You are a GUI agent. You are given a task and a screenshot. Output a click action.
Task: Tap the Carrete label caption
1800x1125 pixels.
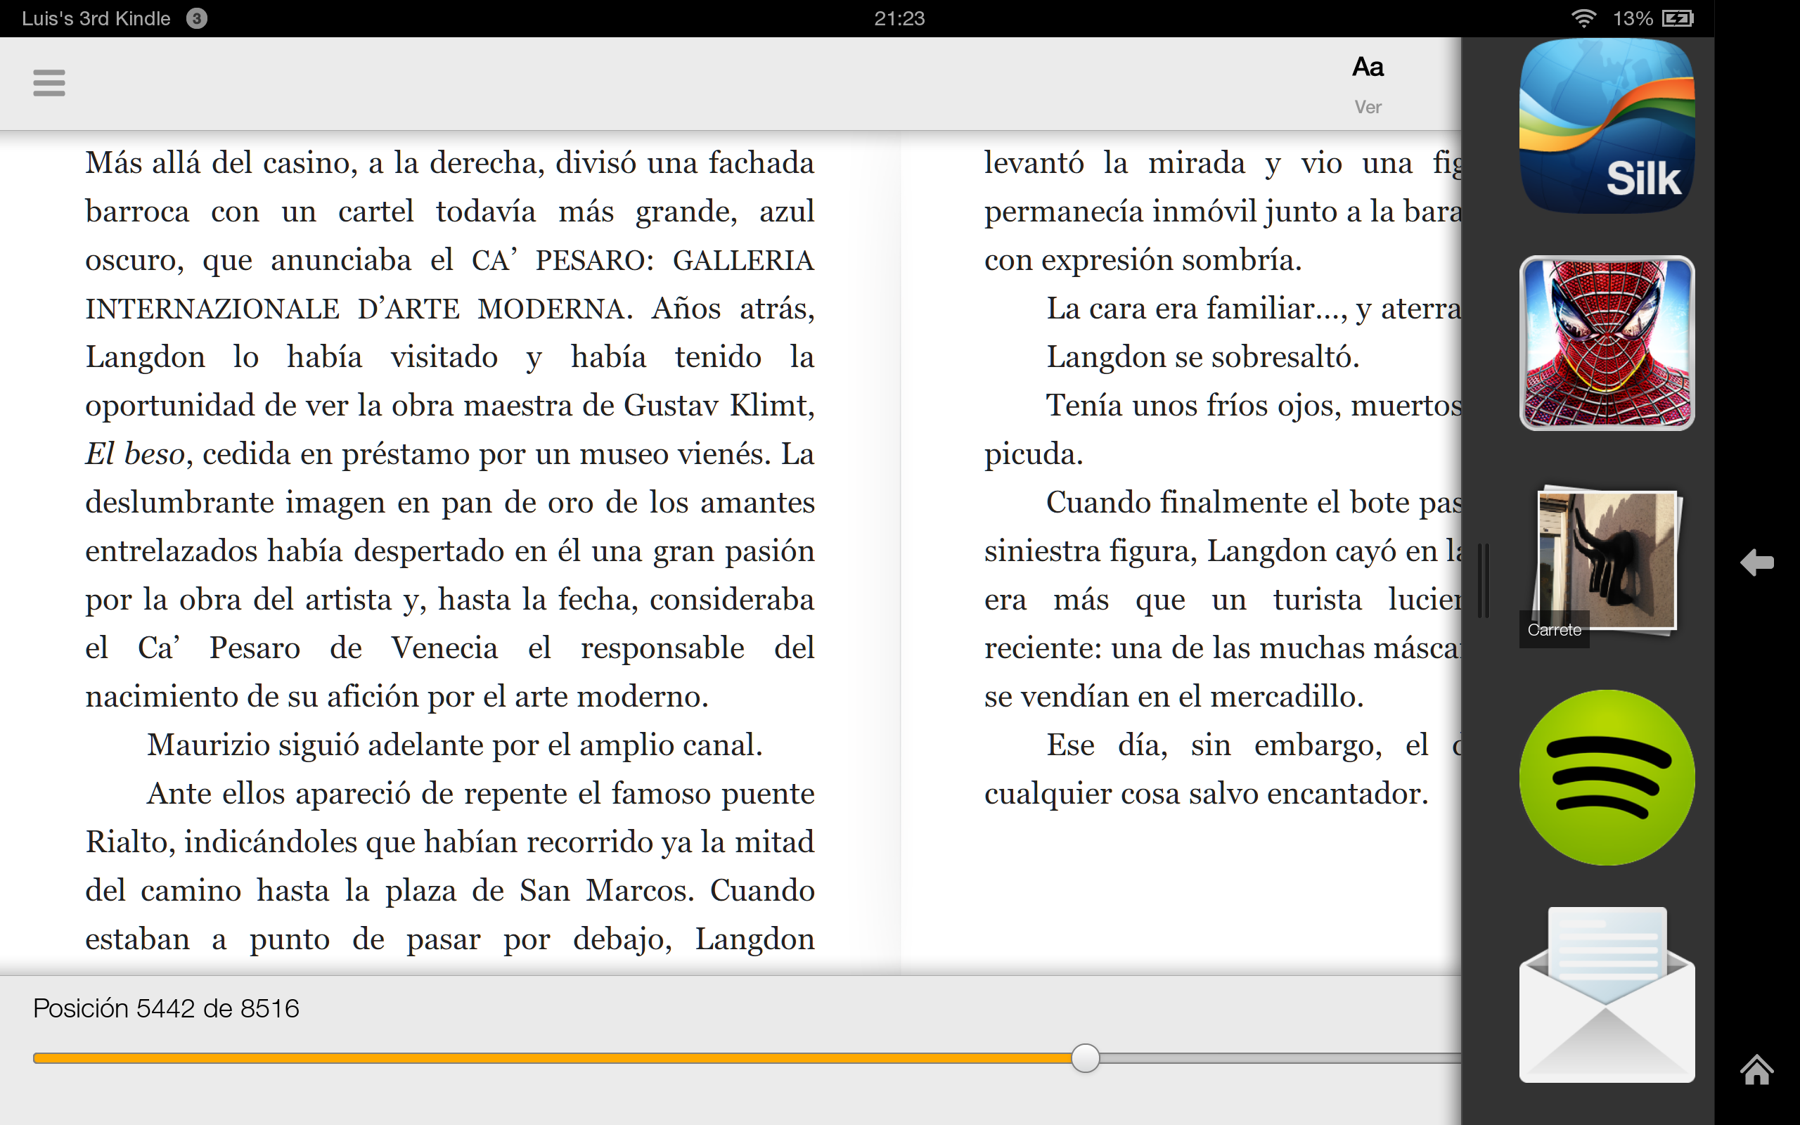[x=1554, y=629]
